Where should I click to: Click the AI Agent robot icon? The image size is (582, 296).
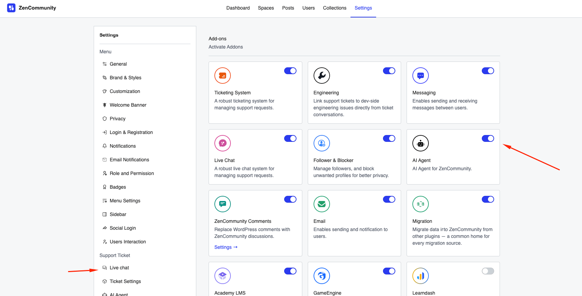421,143
